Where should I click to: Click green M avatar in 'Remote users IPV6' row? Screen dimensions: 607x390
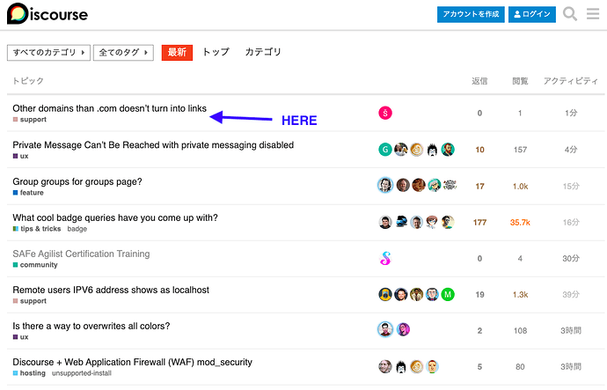[448, 294]
